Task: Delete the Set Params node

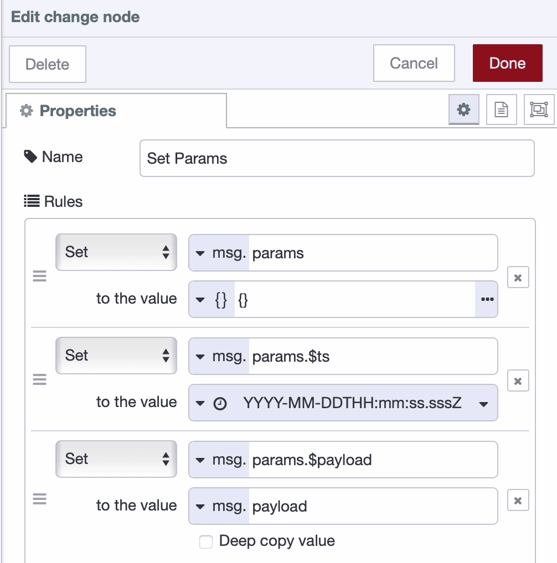Action: click(x=47, y=64)
